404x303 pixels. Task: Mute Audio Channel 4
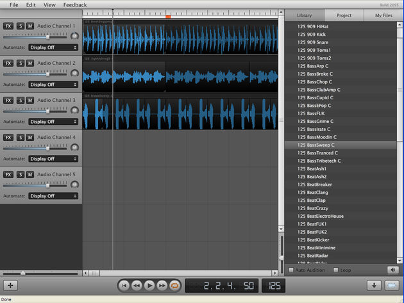tap(30, 138)
